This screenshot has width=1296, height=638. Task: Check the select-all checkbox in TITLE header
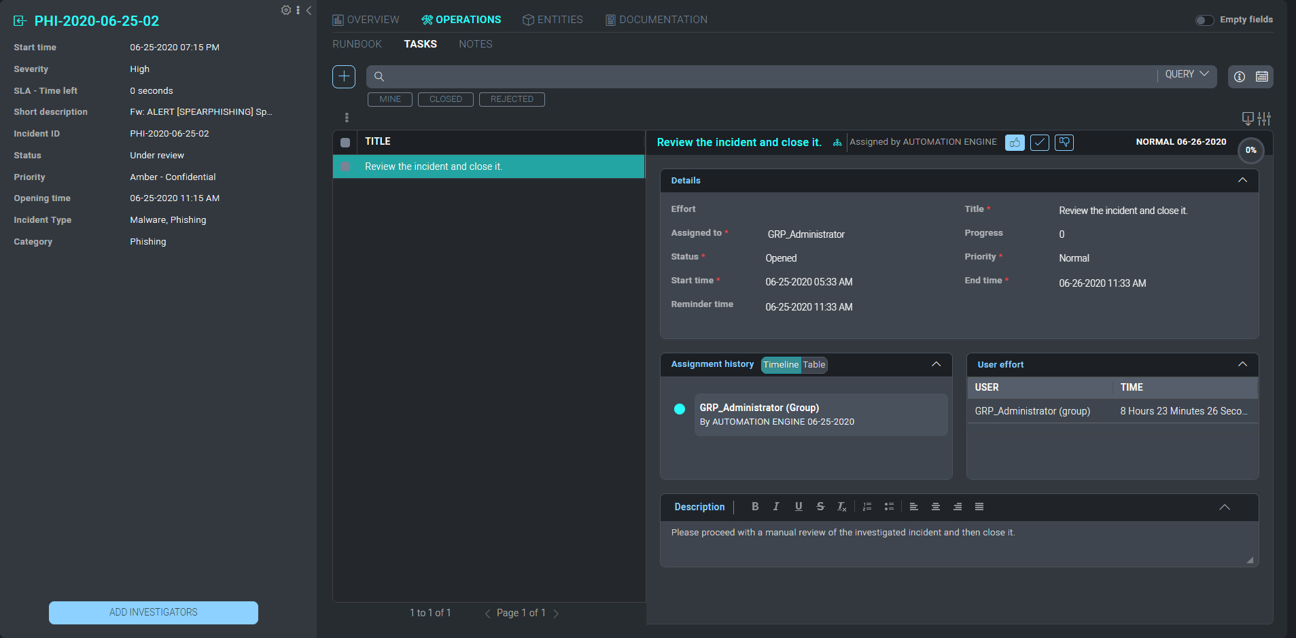click(x=345, y=143)
